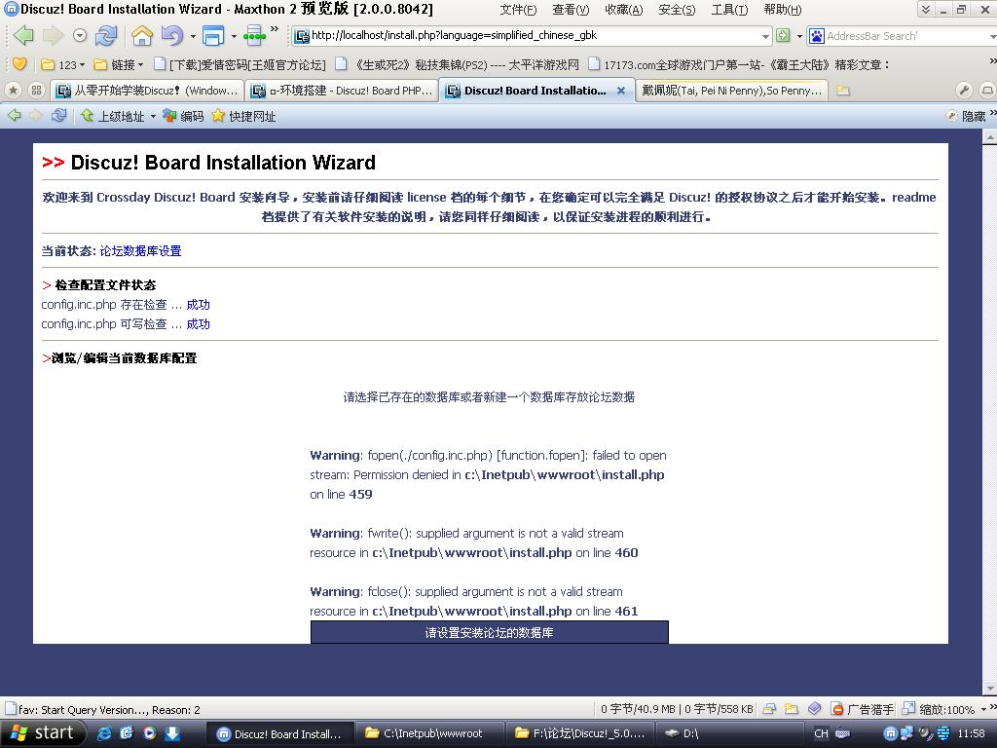Switch to tab 环境搭建 - Discuz! Board PHP
Viewport: 997px width, 748px height.
(342, 91)
